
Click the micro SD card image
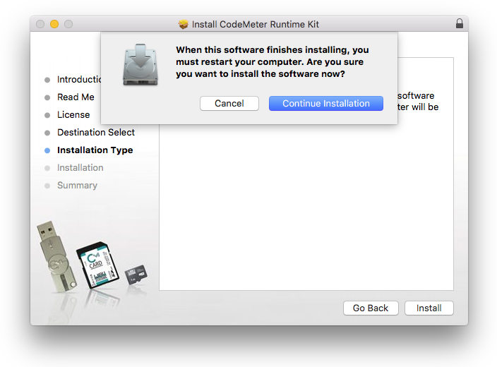pyautogui.click(x=136, y=275)
